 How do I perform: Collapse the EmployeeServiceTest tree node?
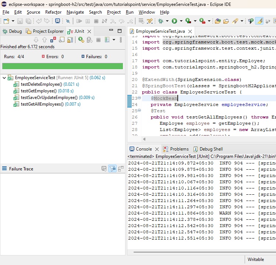point(4,78)
